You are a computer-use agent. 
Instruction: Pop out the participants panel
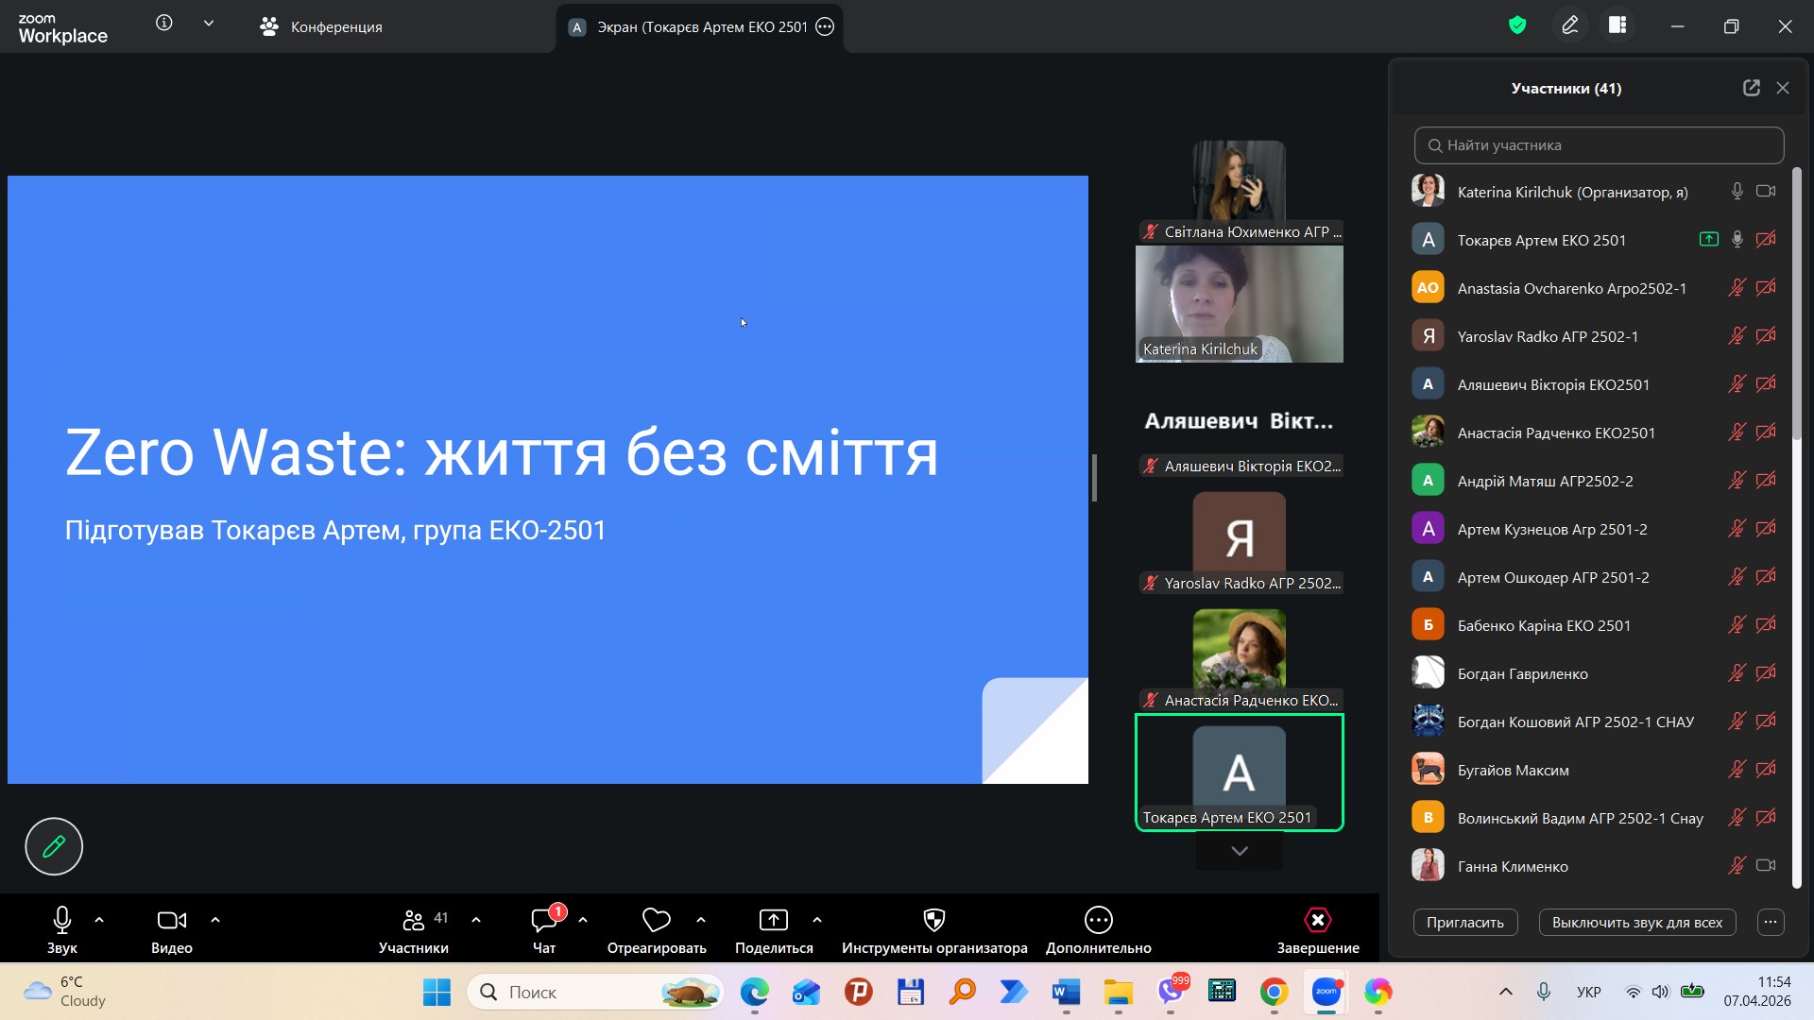pyautogui.click(x=1751, y=88)
